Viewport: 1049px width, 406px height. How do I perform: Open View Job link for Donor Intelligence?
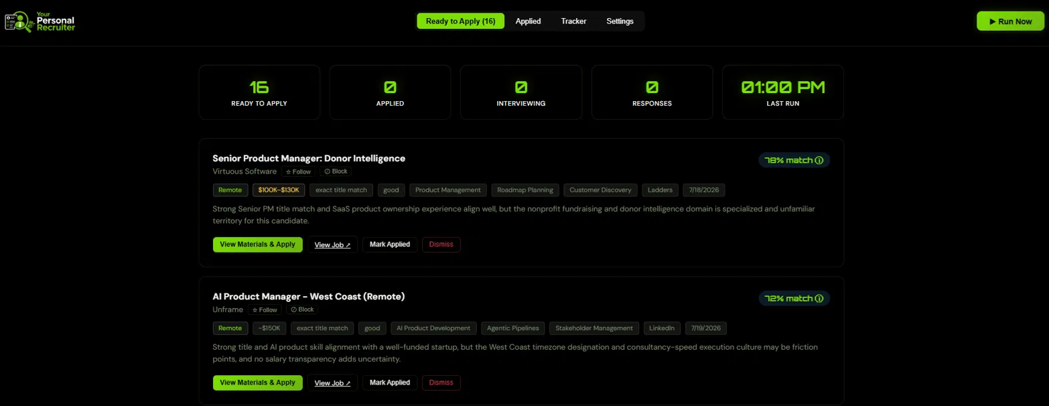(x=332, y=245)
